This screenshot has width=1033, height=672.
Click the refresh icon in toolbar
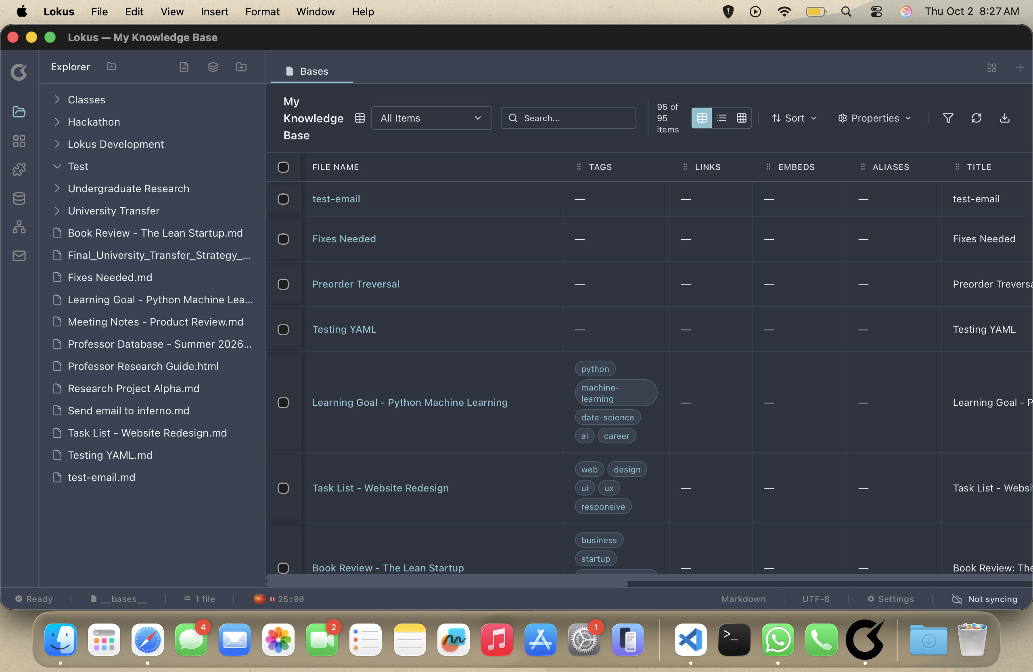[x=976, y=118]
